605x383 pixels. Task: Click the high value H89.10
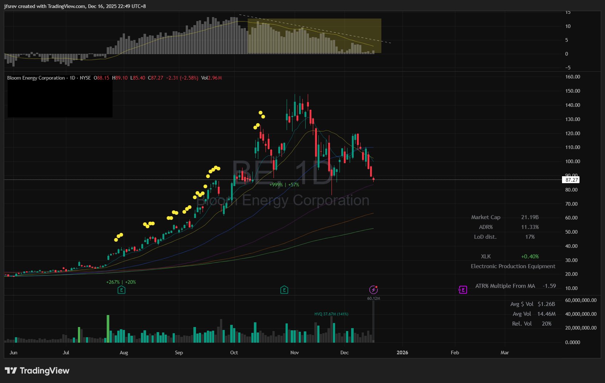[120, 78]
